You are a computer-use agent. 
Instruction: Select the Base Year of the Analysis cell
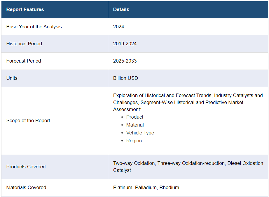click(34, 27)
